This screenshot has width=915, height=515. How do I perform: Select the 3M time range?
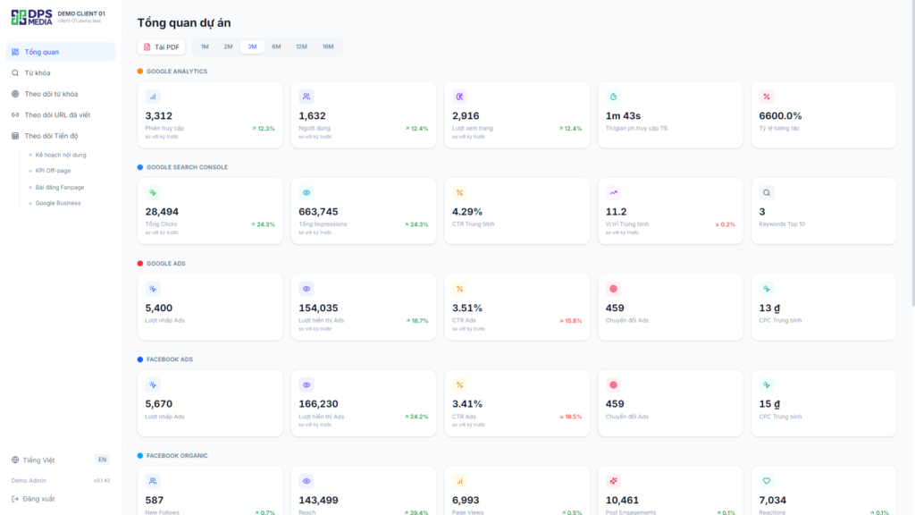252,46
